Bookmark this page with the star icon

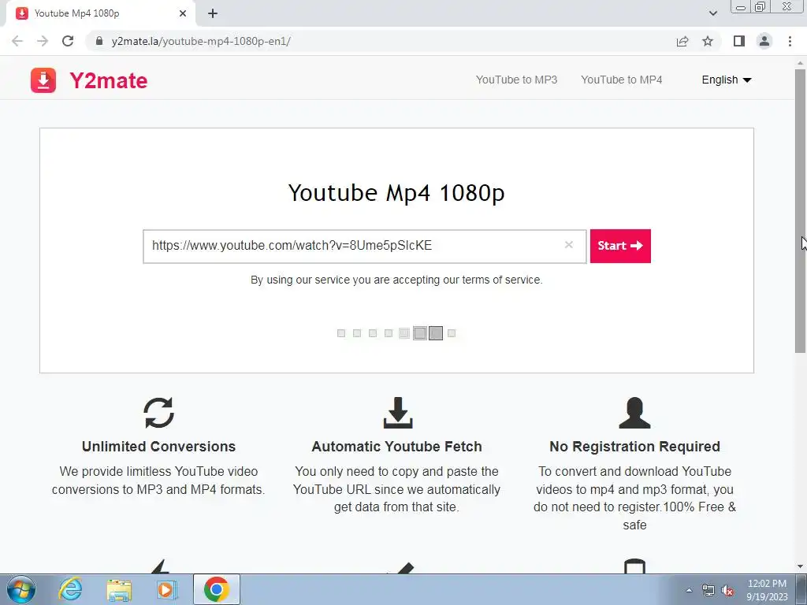coord(708,41)
